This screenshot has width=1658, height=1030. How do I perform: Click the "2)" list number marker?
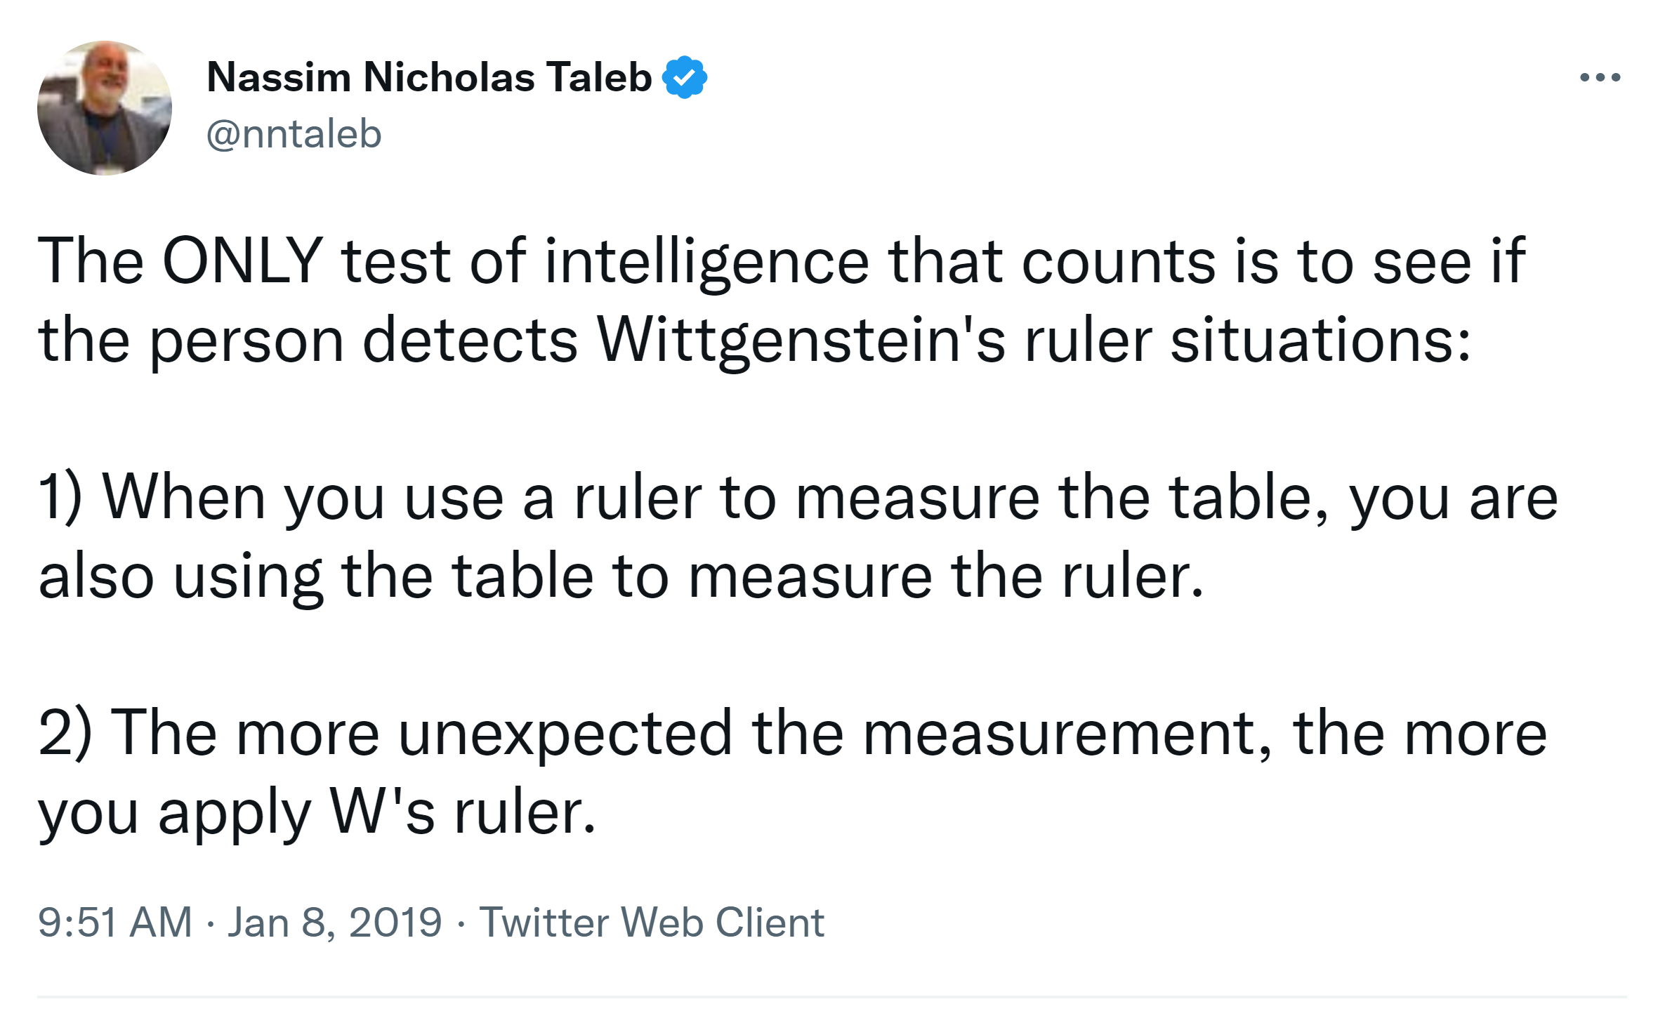[x=65, y=733]
